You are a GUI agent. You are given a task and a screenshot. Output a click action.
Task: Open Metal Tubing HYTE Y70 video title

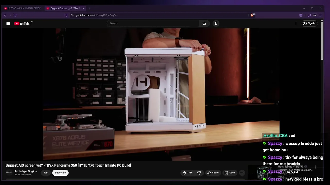point(295,168)
